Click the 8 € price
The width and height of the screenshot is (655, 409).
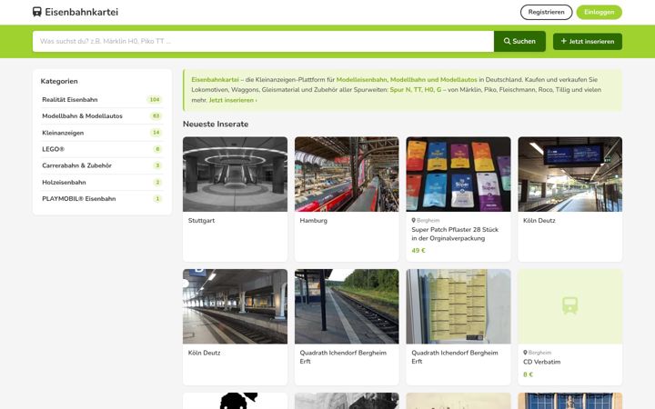pos(528,374)
